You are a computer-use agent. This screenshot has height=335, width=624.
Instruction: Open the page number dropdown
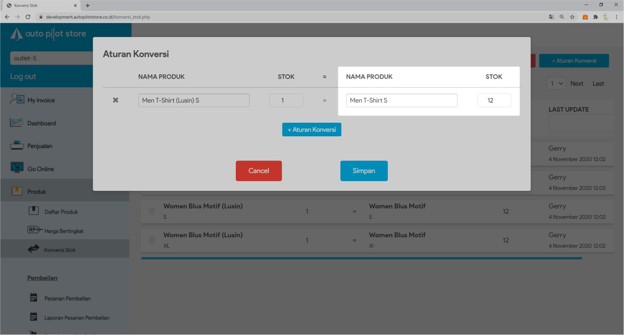tap(556, 83)
